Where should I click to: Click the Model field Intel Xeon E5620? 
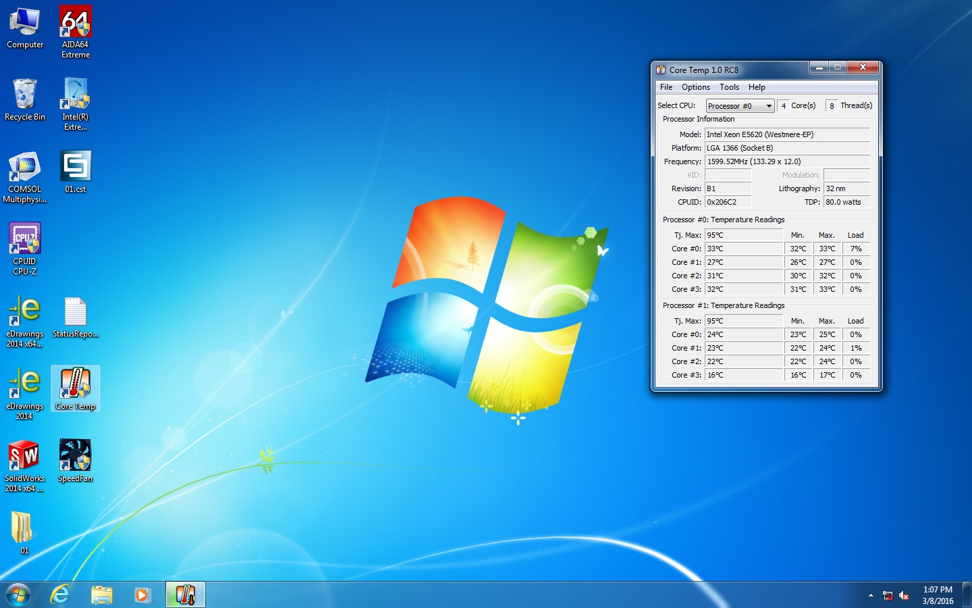click(x=788, y=134)
